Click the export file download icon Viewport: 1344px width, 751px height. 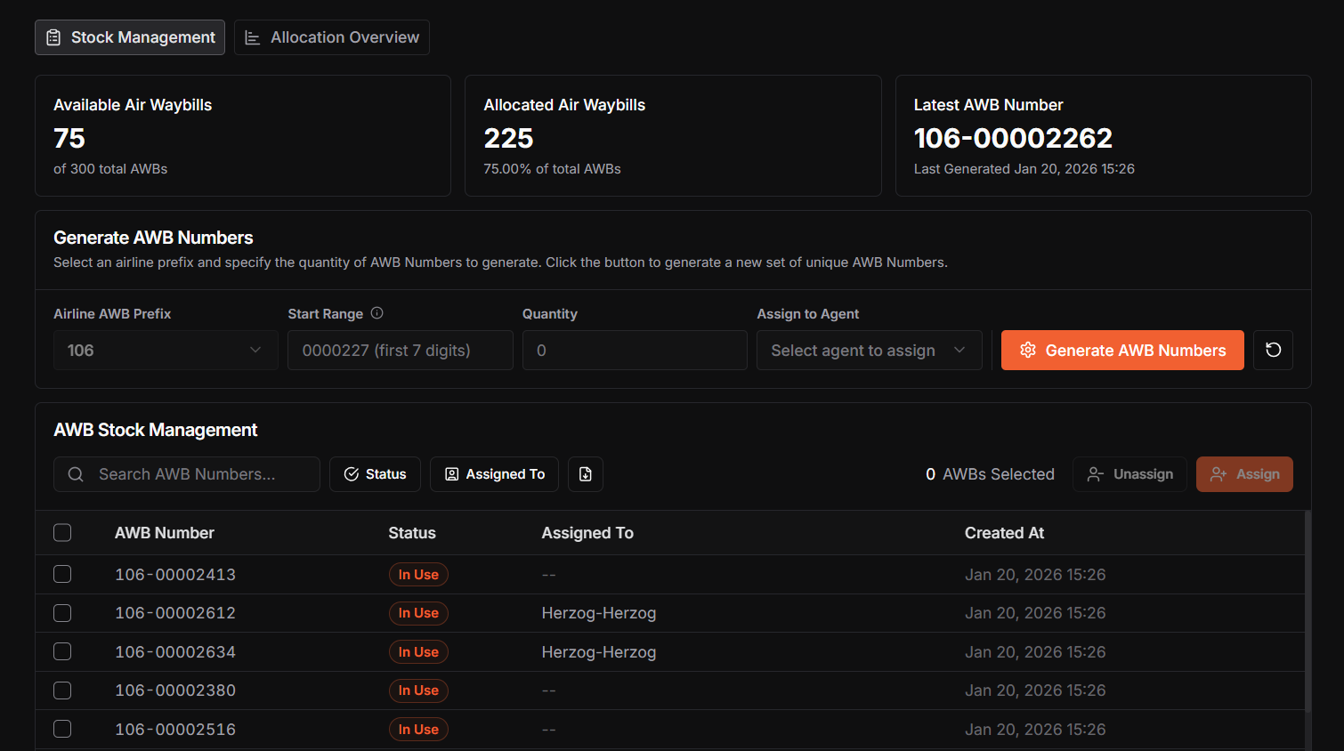(x=585, y=473)
